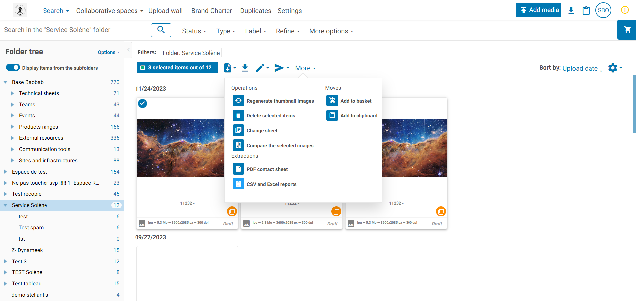The image size is (636, 301).
Task: Select Compare the selected images
Action: click(x=280, y=146)
